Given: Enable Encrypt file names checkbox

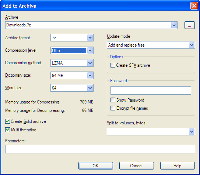Looking at the screenshot, I should [x=113, y=108].
